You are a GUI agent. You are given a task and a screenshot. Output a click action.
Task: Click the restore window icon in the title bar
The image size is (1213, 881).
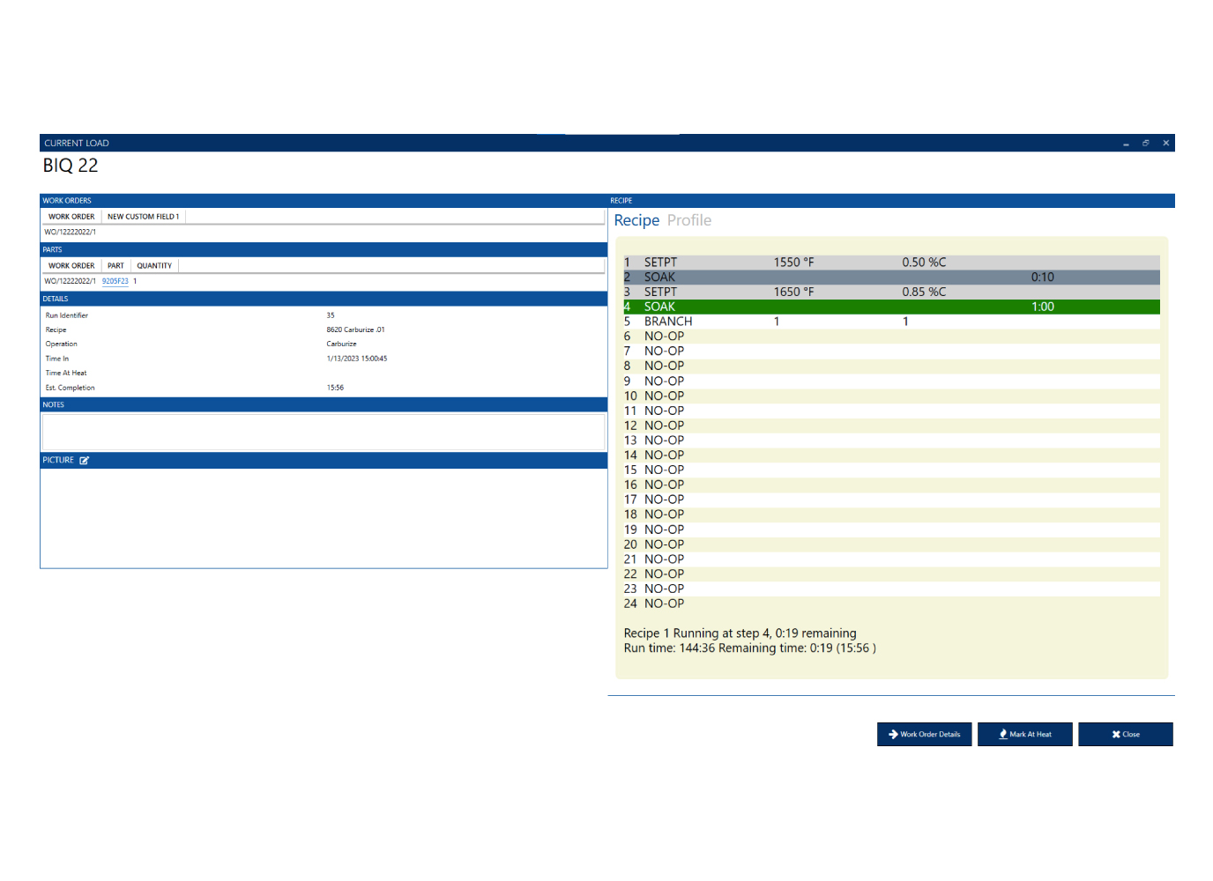point(1145,143)
